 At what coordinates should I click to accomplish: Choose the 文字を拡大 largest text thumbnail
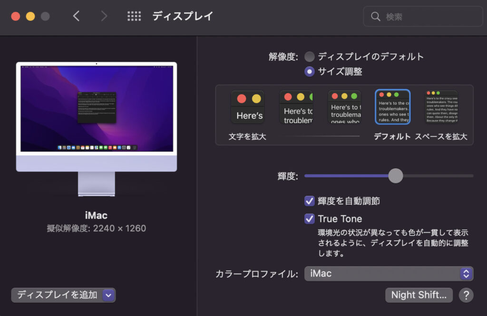click(247, 107)
